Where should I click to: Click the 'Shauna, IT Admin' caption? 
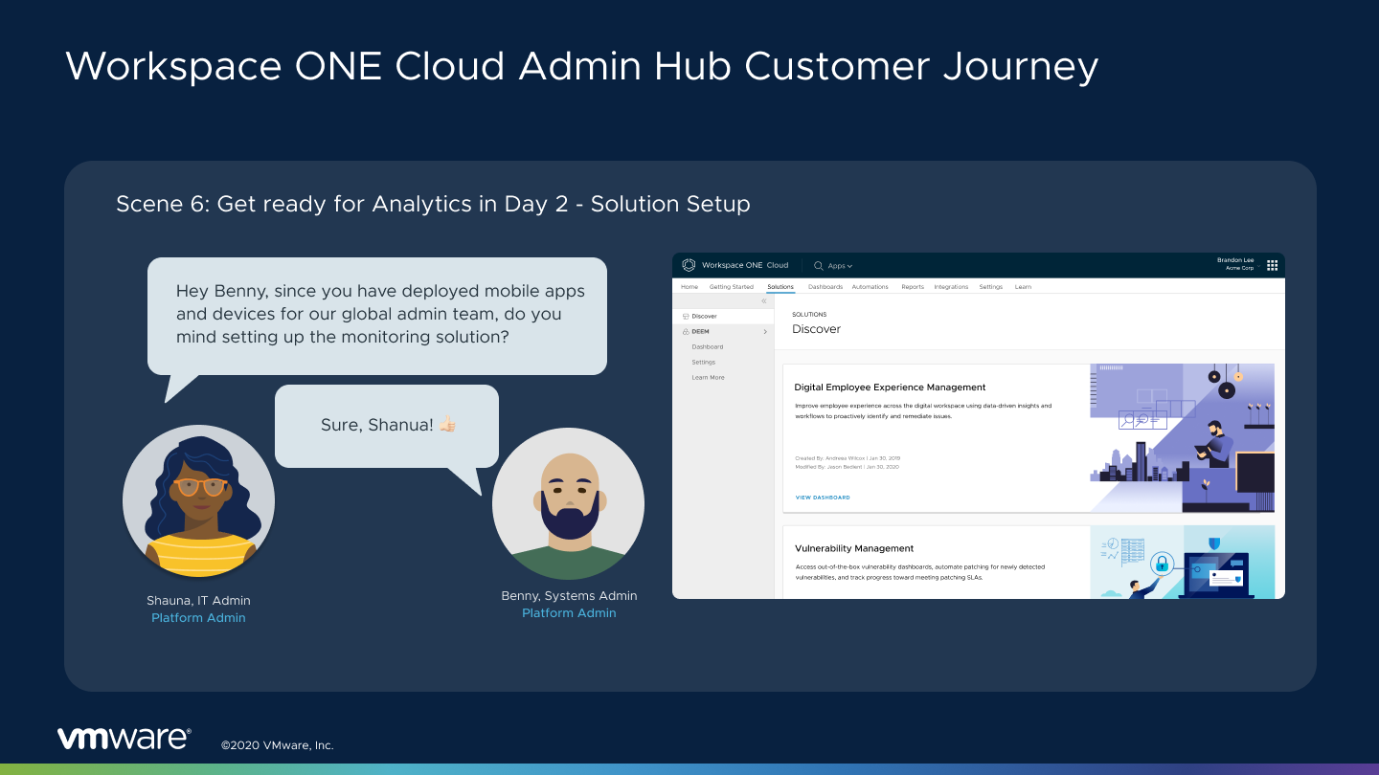point(198,601)
